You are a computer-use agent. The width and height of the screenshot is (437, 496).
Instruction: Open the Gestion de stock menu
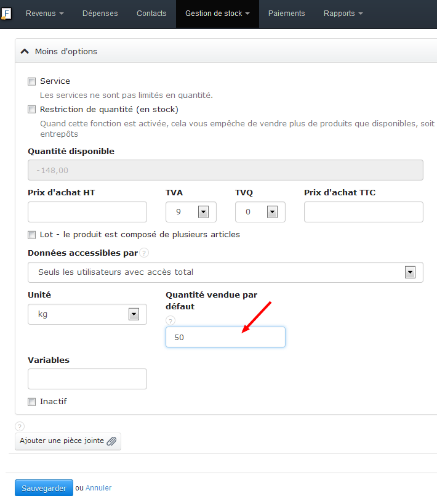[217, 14]
